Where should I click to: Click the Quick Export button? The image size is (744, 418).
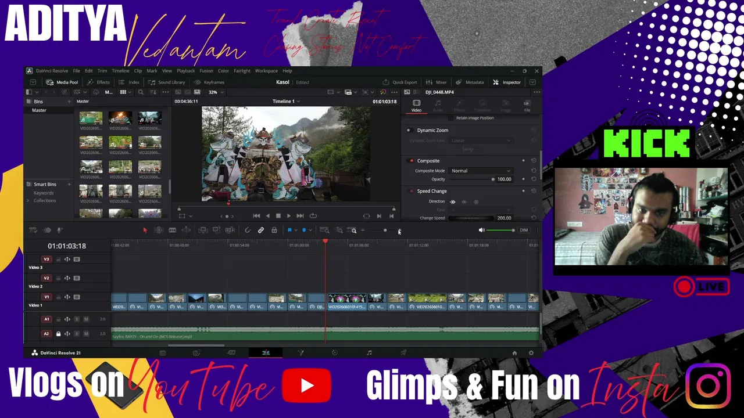(x=400, y=82)
